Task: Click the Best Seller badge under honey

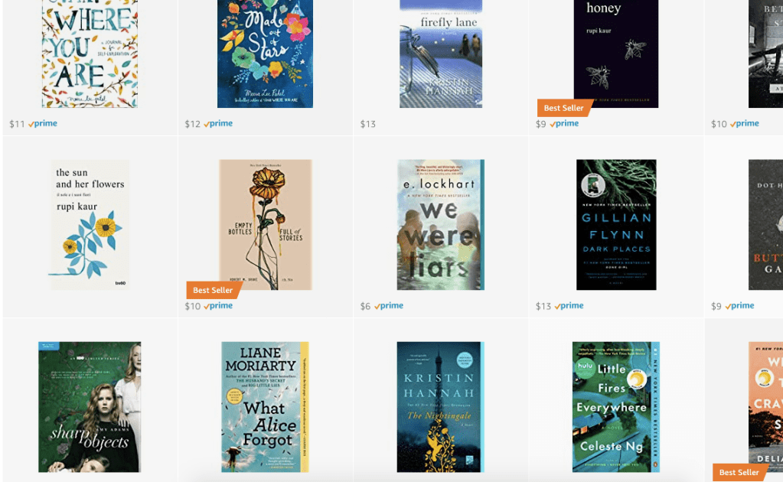Action: click(x=564, y=108)
